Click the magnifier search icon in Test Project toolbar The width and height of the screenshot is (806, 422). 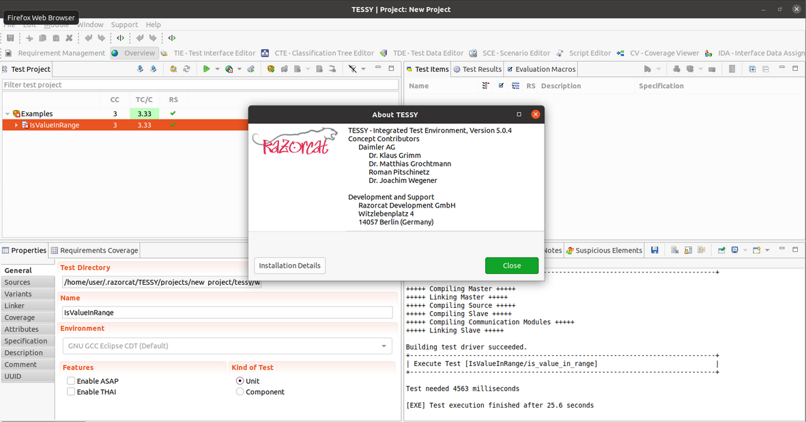(x=173, y=69)
